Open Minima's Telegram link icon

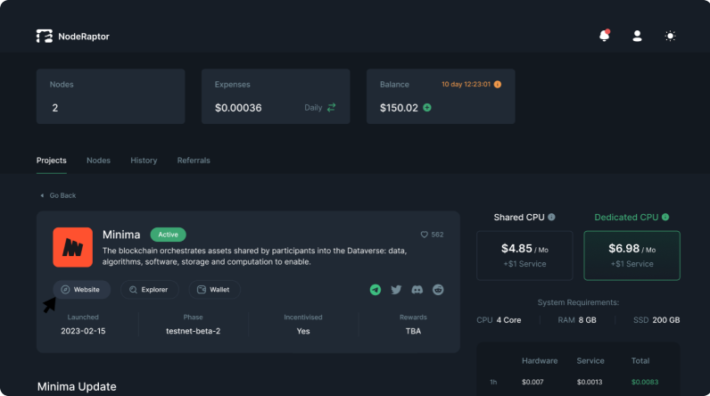[376, 290]
